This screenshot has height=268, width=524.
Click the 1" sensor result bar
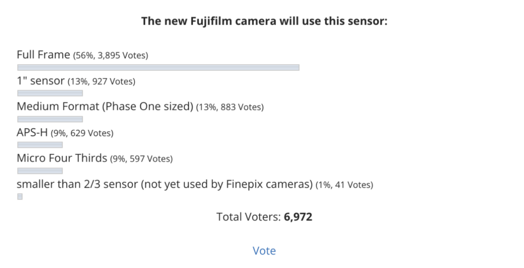[x=50, y=93]
